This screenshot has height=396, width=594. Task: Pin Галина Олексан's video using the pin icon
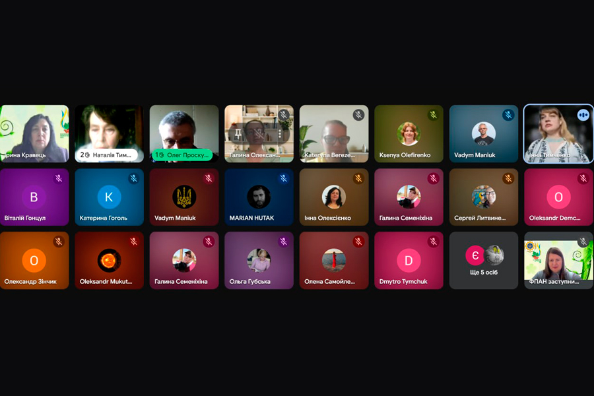[238, 133]
